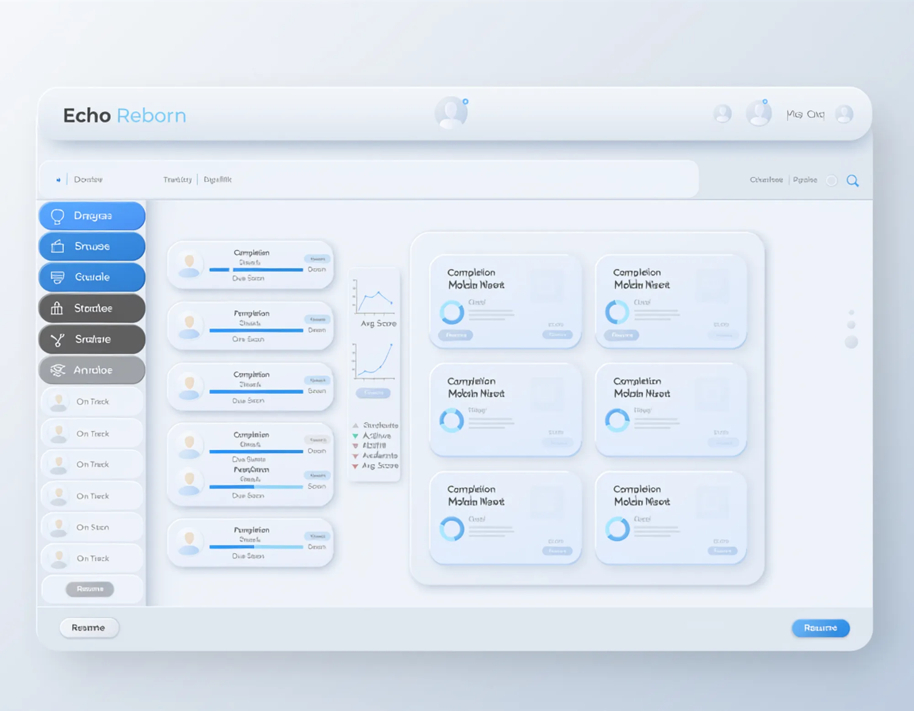Viewport: 914px width, 711px height.
Task: Open the Guale sidebar item with card icon
Action: click(x=92, y=277)
